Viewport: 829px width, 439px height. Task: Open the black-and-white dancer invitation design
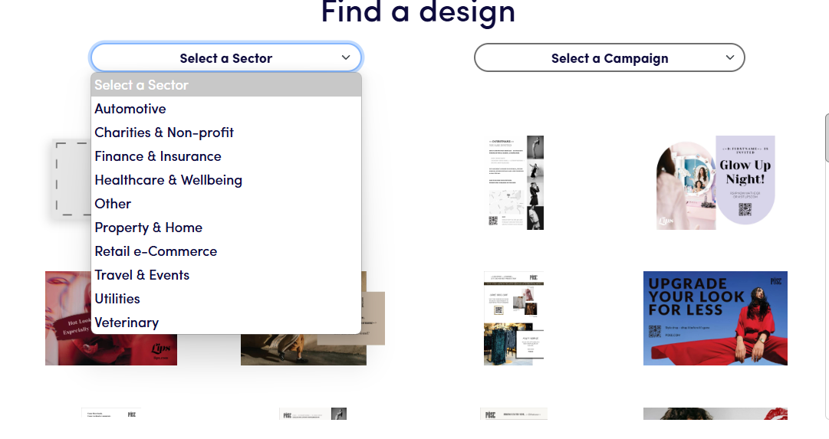(516, 182)
